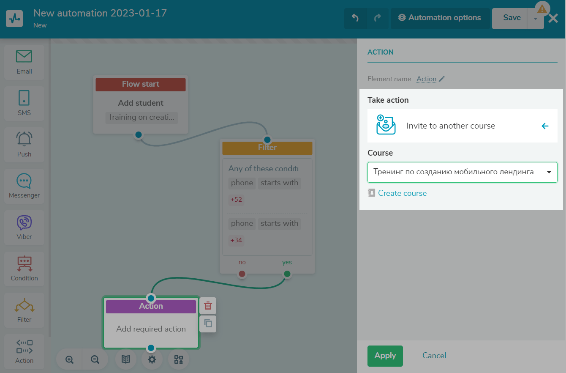Image resolution: width=566 pixels, height=373 pixels.
Task: Pick the Messenger element icon
Action: click(24, 186)
